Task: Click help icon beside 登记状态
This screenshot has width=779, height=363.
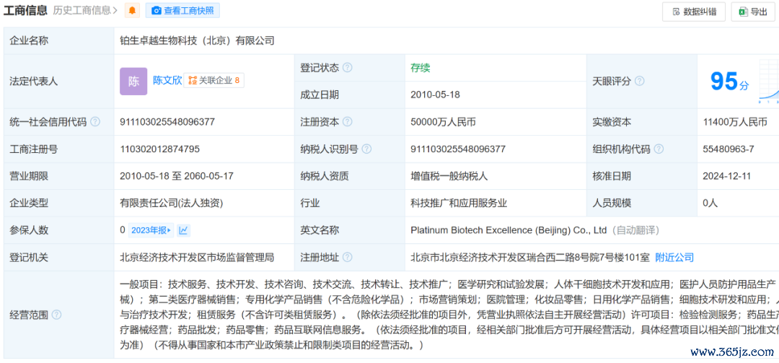Action: click(348, 68)
